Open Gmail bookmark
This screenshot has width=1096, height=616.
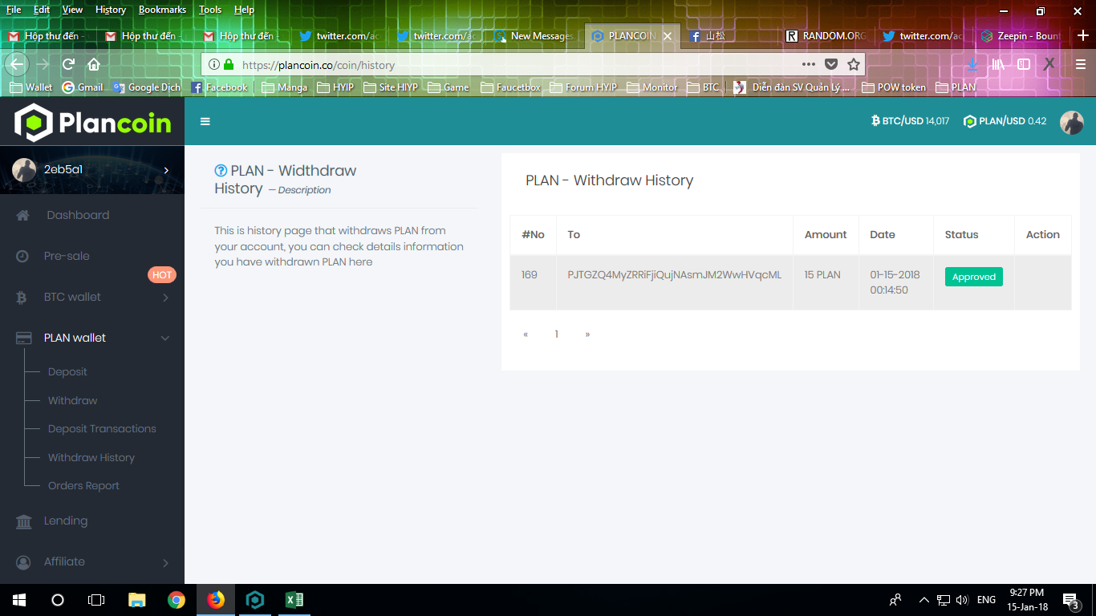[x=83, y=87]
